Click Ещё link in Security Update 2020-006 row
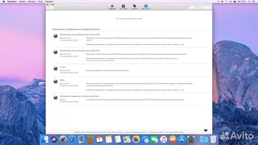 click(182, 44)
